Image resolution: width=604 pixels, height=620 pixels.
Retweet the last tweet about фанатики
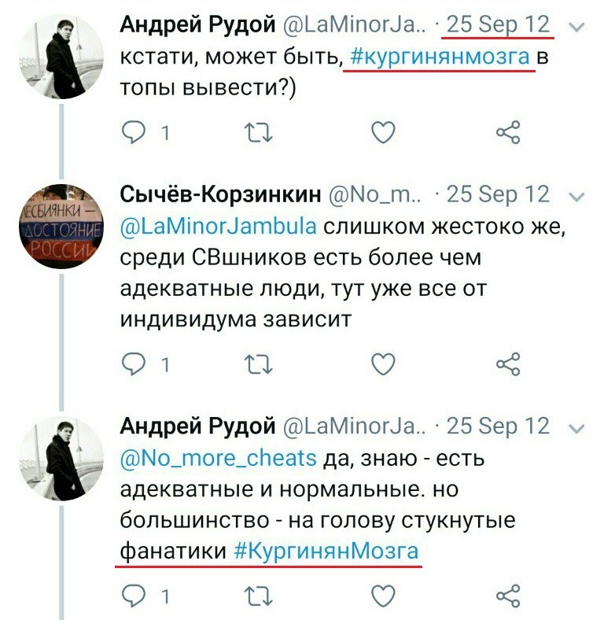point(258,596)
